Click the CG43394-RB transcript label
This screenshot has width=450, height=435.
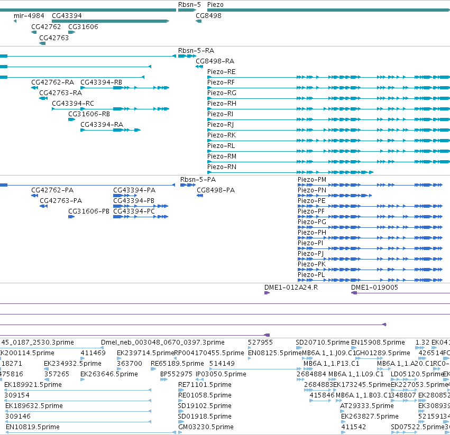coord(102,82)
